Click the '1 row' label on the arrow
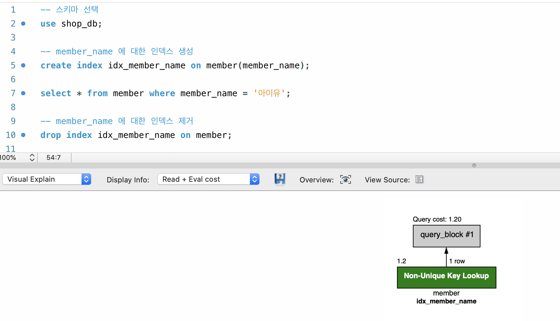This screenshot has width=560, height=321. pos(457,261)
